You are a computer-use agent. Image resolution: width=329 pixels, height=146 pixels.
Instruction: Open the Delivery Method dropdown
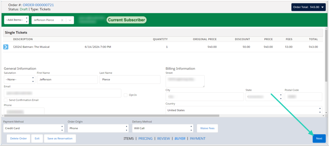[163, 128]
